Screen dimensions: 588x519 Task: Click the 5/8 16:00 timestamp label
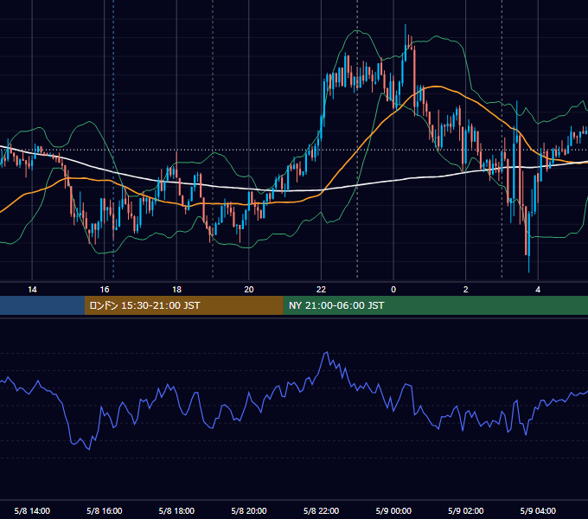pyautogui.click(x=105, y=510)
